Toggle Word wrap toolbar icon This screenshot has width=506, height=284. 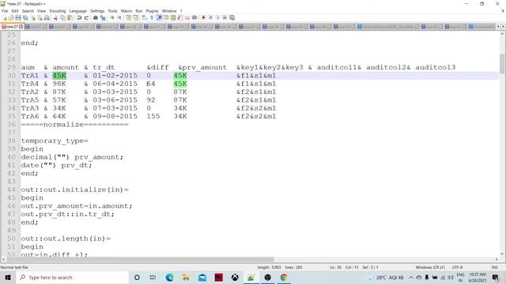click(x=145, y=17)
